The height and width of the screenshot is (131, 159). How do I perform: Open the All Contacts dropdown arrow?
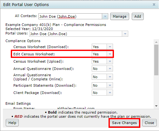coord(105,16)
